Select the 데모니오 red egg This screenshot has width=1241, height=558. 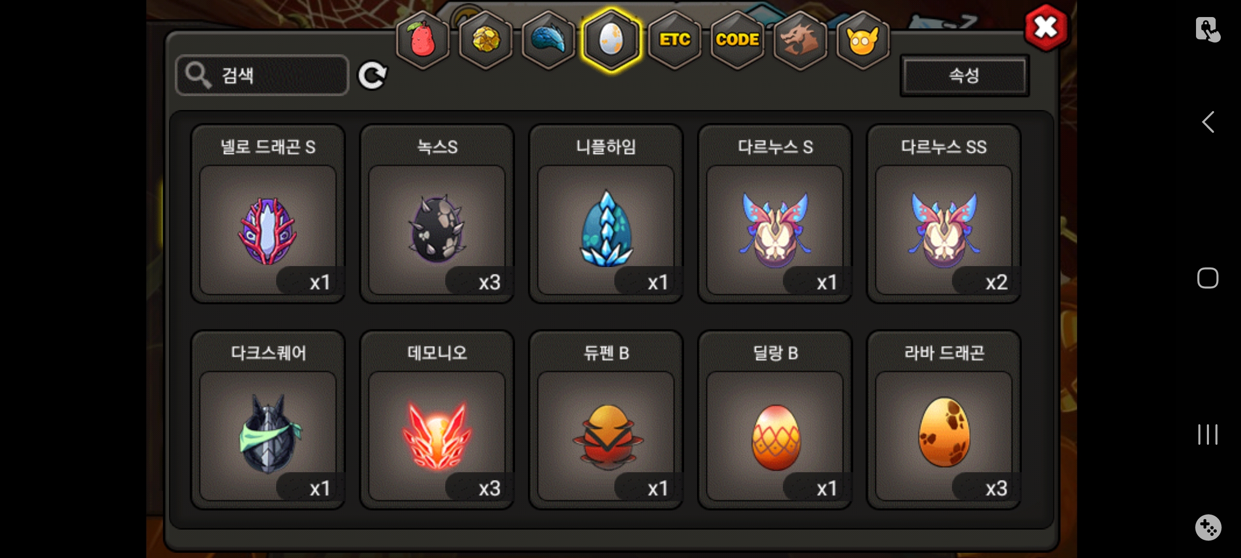437,420
